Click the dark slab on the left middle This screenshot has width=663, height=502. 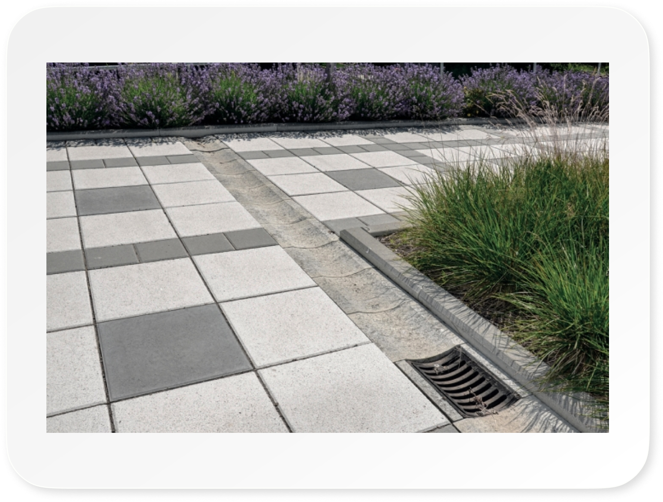[117, 199]
